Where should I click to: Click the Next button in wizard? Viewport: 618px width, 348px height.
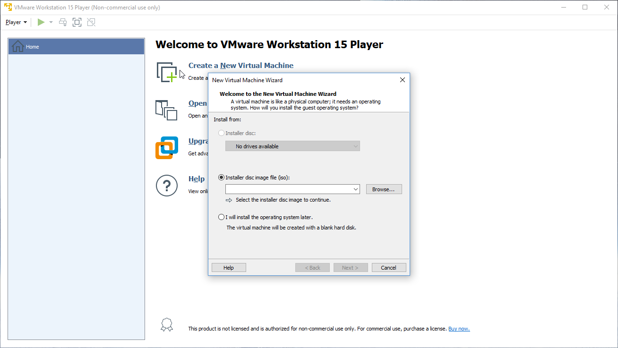click(351, 268)
